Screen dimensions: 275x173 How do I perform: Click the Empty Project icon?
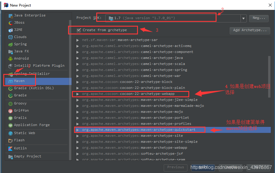pyautogui.click(x=10, y=157)
